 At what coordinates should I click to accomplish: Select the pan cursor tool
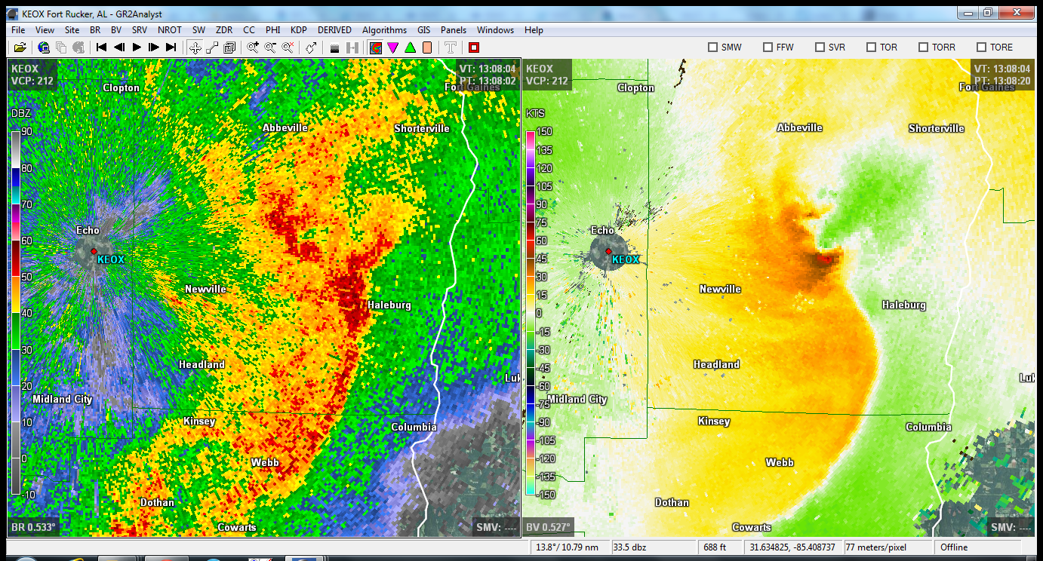click(x=195, y=48)
